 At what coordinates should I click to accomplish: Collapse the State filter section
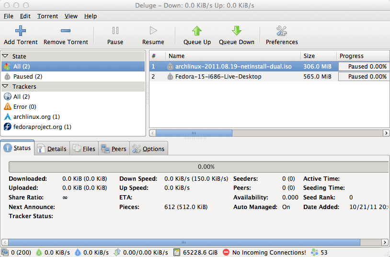point(5,56)
